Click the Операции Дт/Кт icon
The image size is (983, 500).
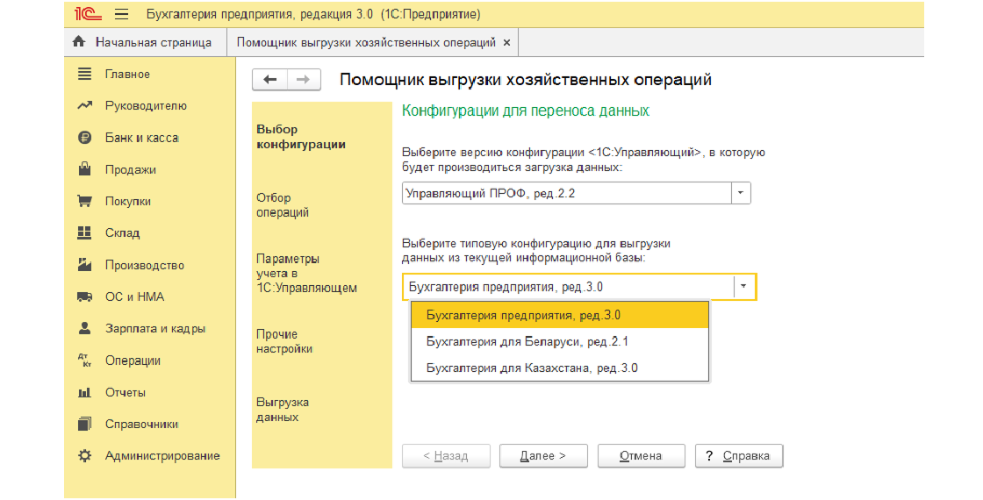pyautogui.click(x=84, y=361)
